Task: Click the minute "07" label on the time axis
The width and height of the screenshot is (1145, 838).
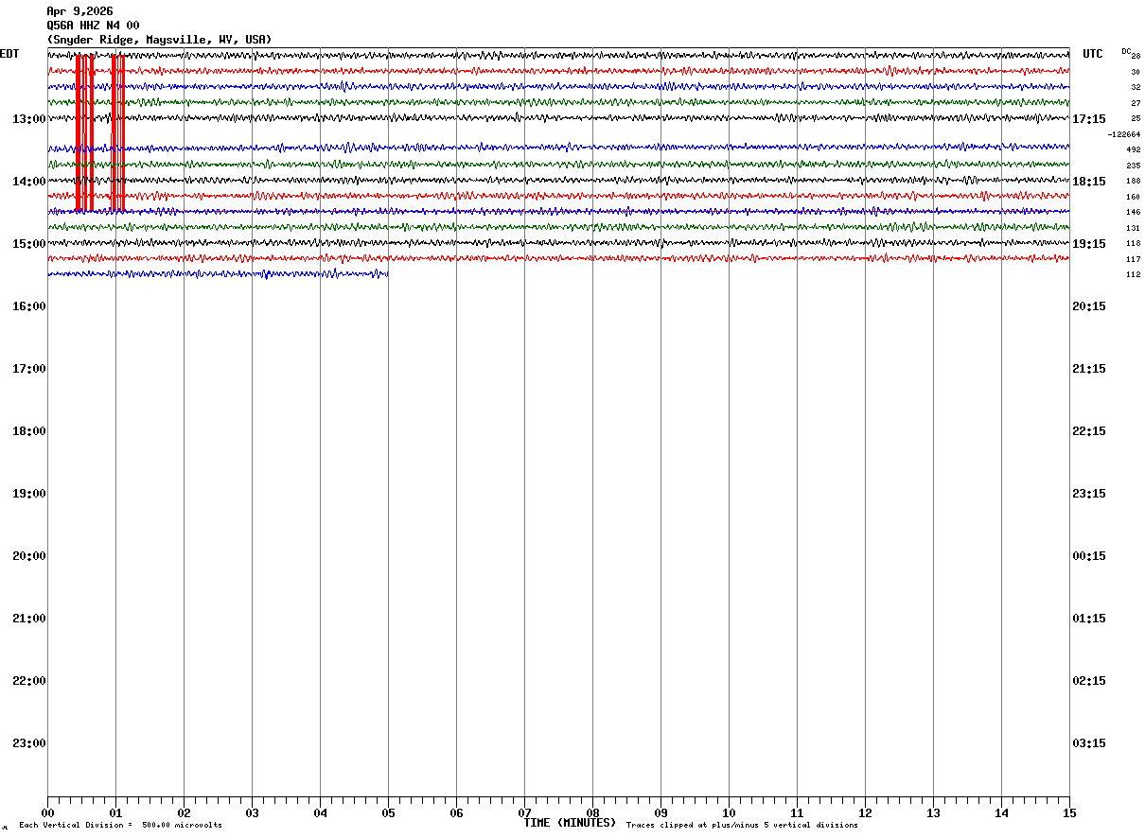Action: tap(524, 813)
